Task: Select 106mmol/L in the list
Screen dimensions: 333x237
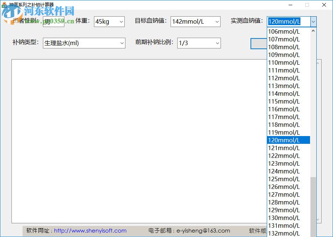Action: click(x=288, y=31)
